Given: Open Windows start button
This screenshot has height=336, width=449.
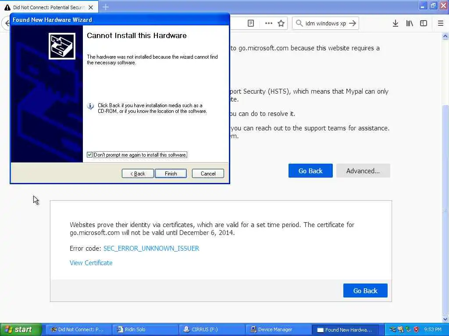Looking at the screenshot, I should click(x=21, y=329).
